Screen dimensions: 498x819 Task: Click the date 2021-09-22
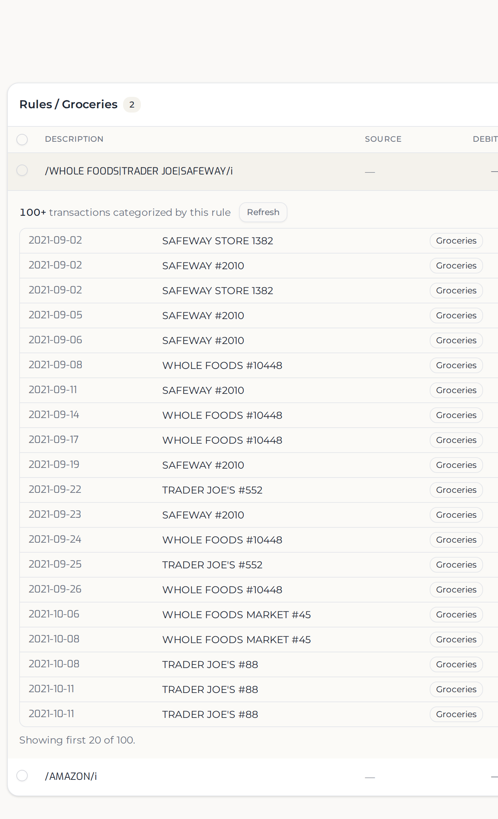[x=55, y=490]
